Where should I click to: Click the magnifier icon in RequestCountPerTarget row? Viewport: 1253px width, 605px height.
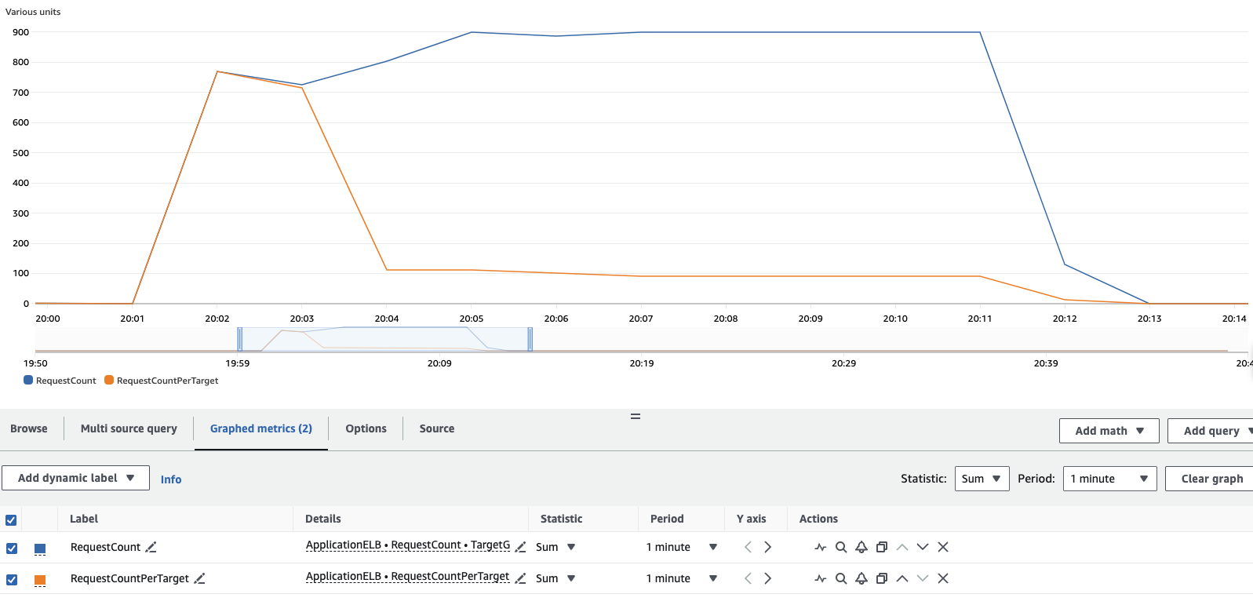click(x=841, y=578)
